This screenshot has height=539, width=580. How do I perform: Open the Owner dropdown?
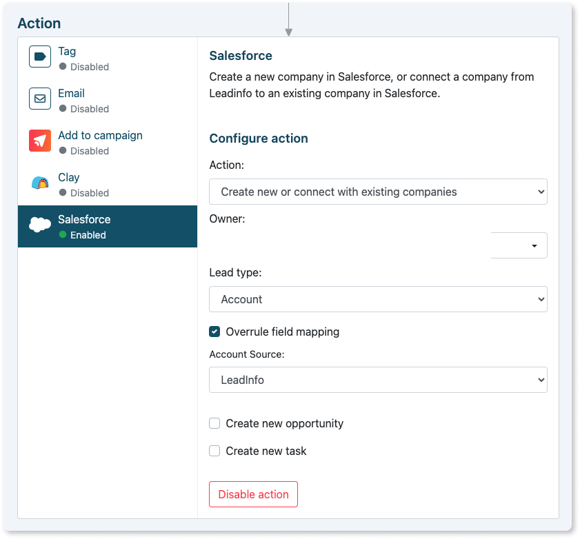click(378, 245)
